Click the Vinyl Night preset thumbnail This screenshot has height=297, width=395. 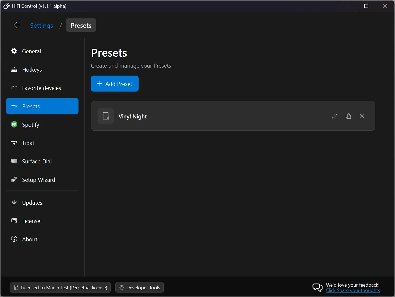(x=106, y=116)
